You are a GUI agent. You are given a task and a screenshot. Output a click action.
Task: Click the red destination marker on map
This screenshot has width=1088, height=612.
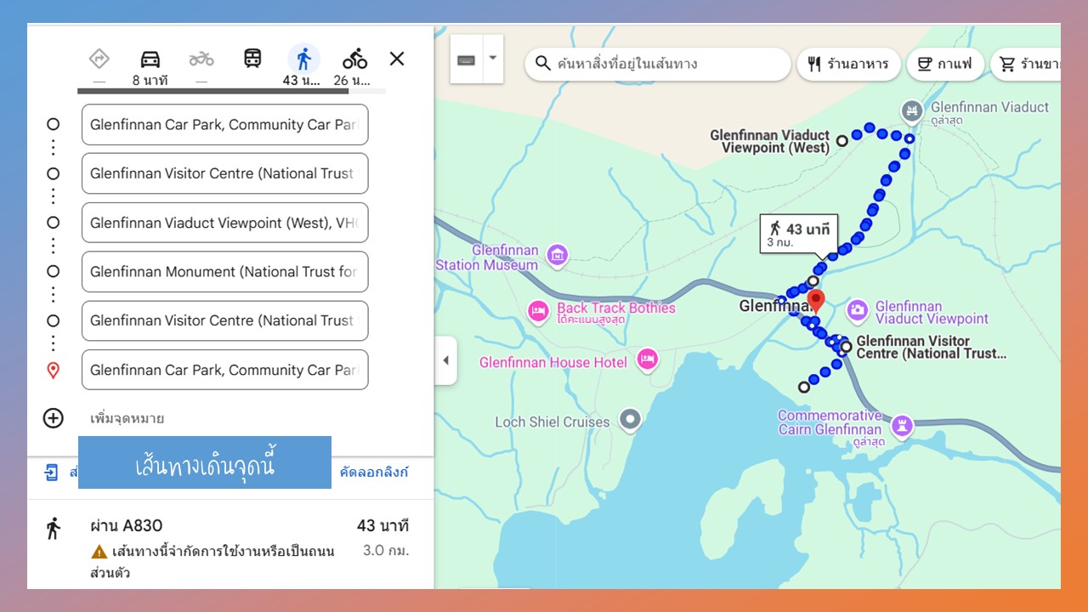(x=815, y=301)
